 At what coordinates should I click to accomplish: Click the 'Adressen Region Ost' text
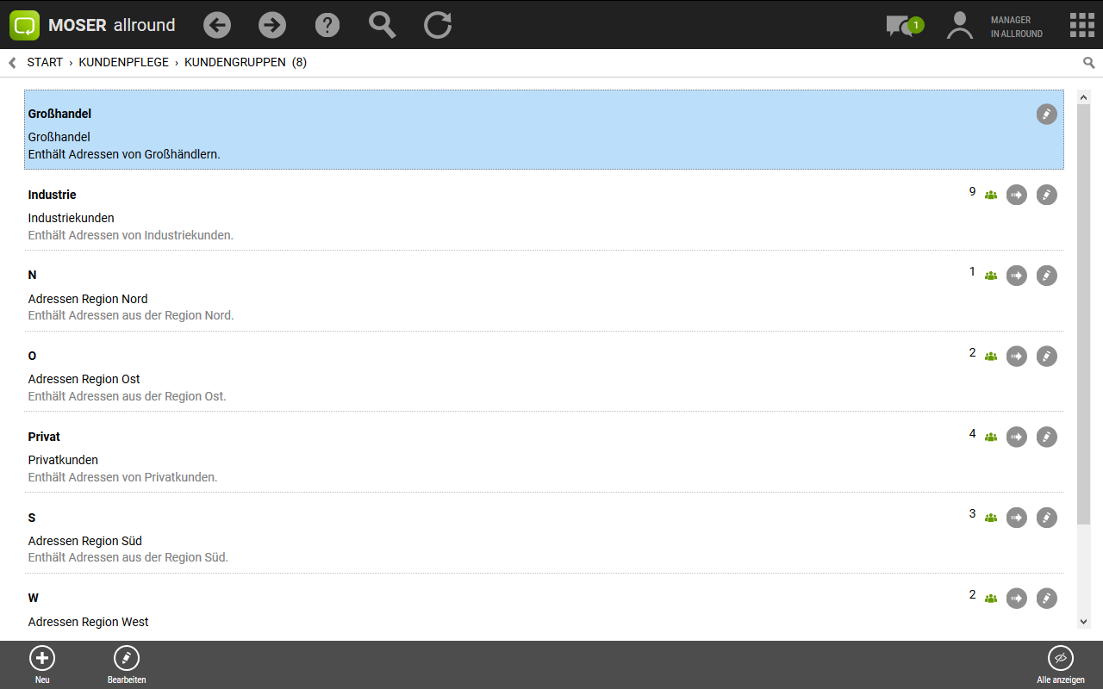click(84, 379)
